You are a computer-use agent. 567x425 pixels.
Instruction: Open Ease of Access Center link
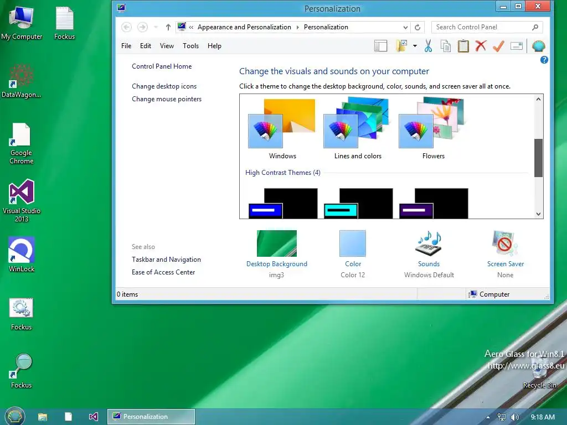(x=163, y=272)
